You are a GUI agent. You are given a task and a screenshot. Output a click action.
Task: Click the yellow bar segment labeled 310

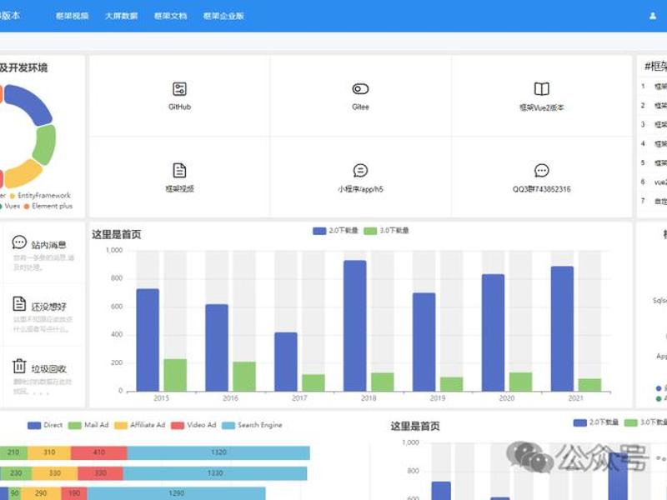click(49, 452)
